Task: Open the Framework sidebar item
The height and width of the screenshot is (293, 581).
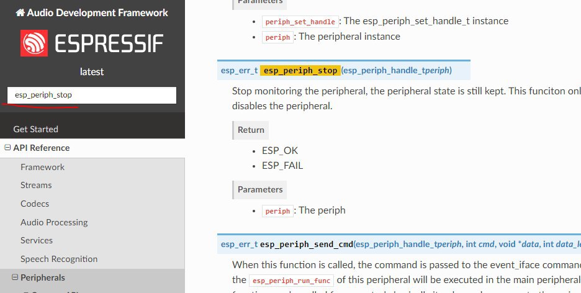Action: coord(42,167)
